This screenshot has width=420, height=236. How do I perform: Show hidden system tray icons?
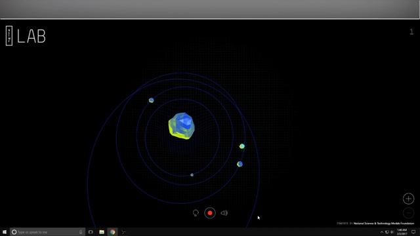(x=382, y=232)
